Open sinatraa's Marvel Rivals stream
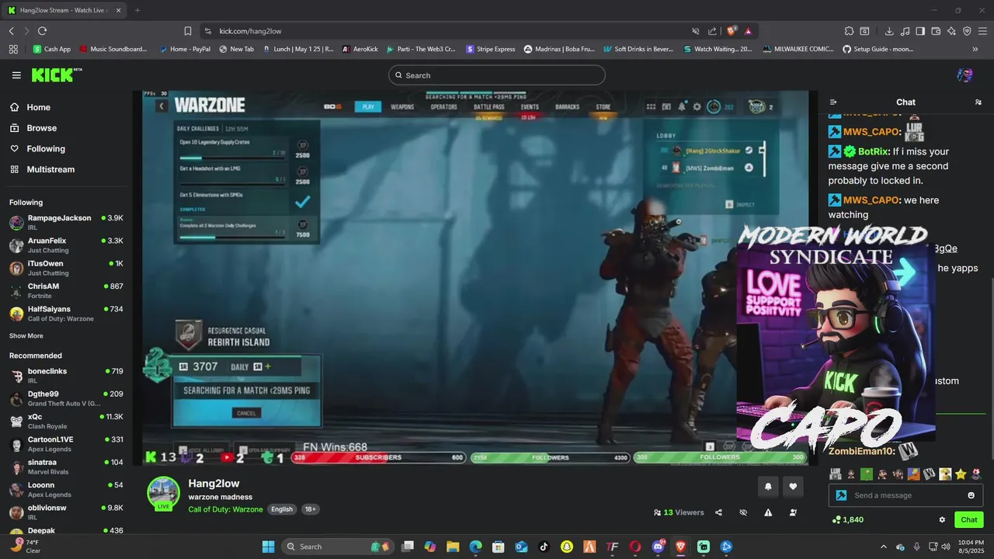The width and height of the screenshot is (994, 559). click(x=66, y=467)
